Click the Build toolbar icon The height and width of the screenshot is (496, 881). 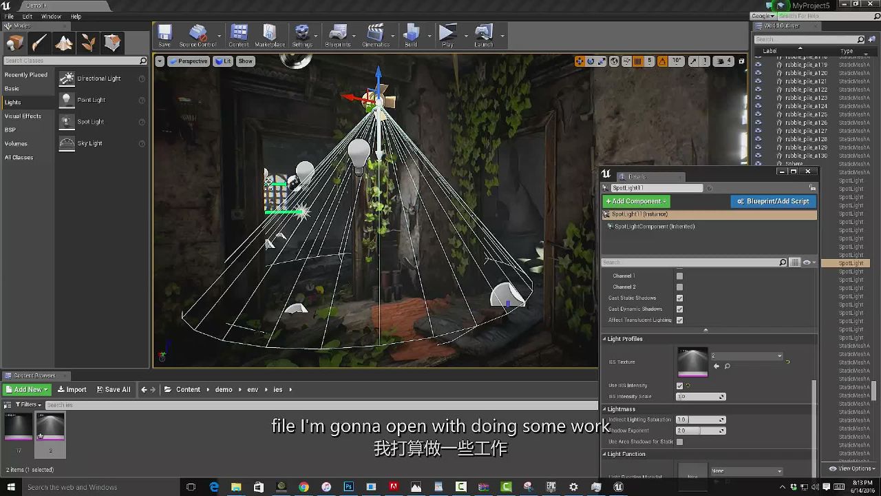point(411,35)
